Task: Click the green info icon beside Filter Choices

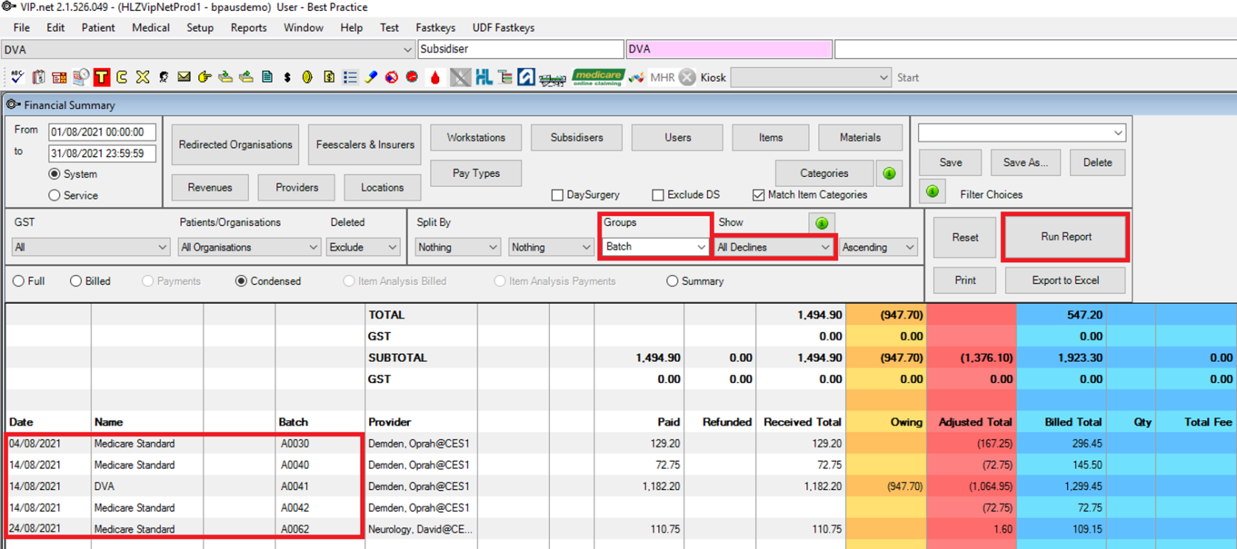Action: click(933, 192)
